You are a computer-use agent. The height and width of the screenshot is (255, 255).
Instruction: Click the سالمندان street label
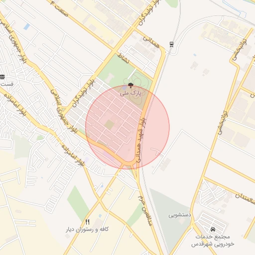click(246, 199)
